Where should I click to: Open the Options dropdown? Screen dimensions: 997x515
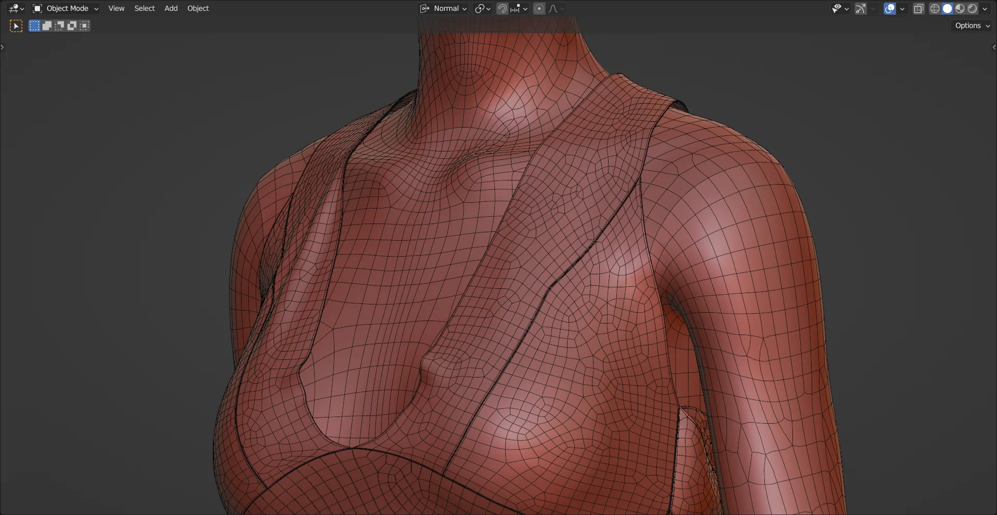pos(972,25)
